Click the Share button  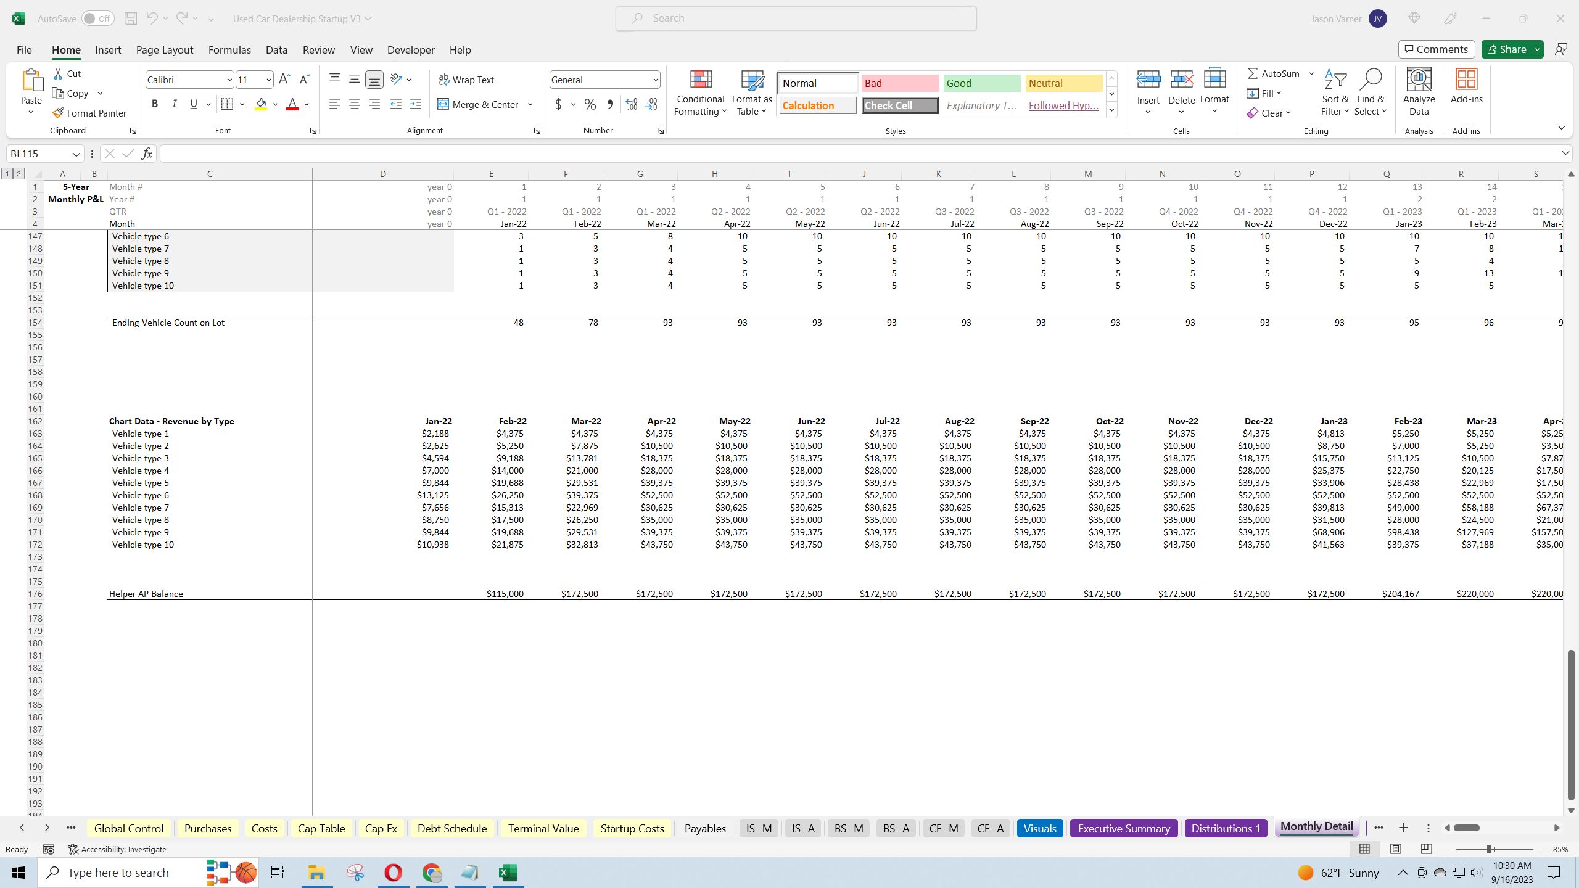1509,49
